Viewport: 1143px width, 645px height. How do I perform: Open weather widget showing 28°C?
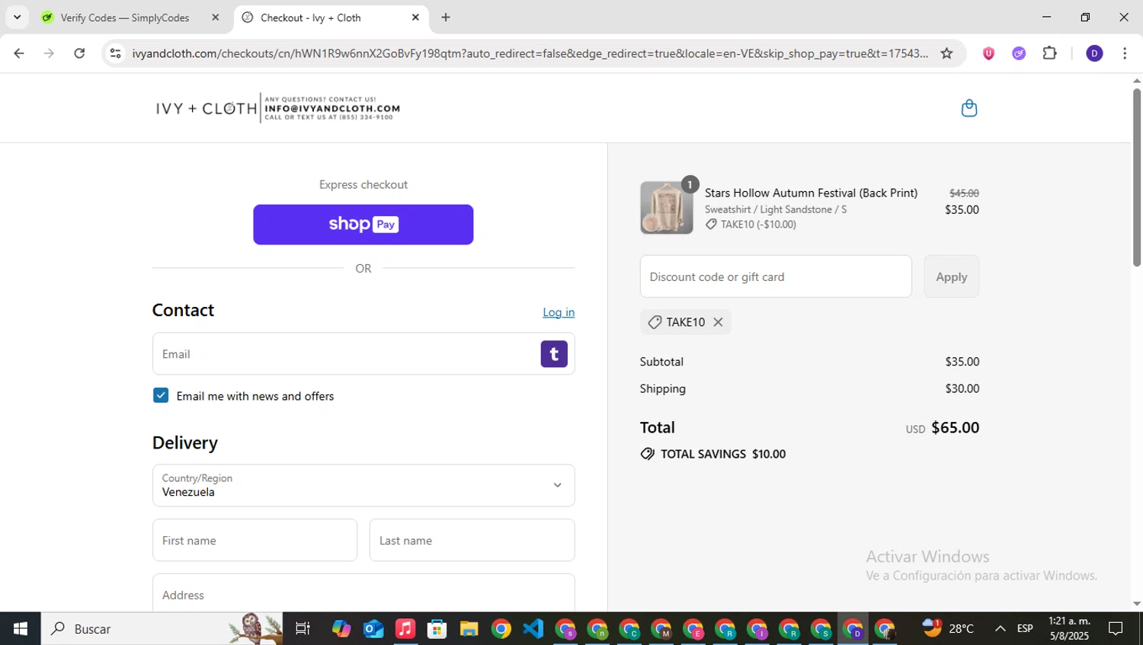[948, 628]
